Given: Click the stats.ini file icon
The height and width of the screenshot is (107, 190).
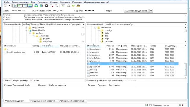Looking at the screenshot, I should click(88, 73).
